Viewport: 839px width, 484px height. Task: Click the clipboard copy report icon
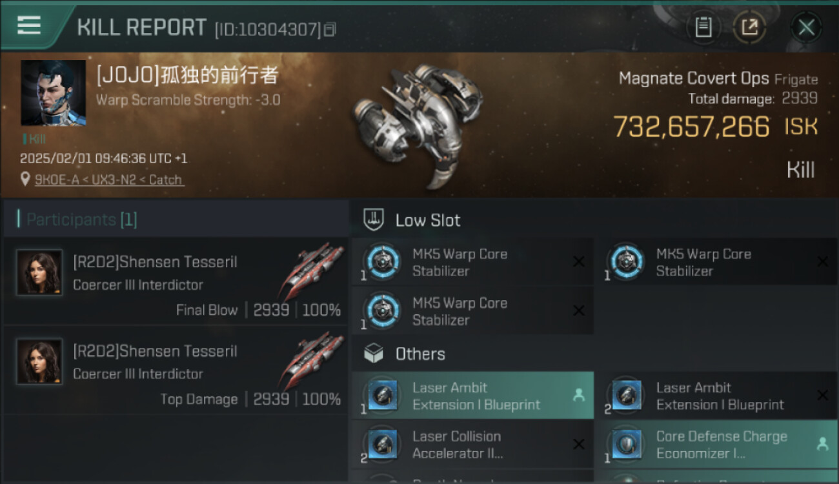[703, 27]
